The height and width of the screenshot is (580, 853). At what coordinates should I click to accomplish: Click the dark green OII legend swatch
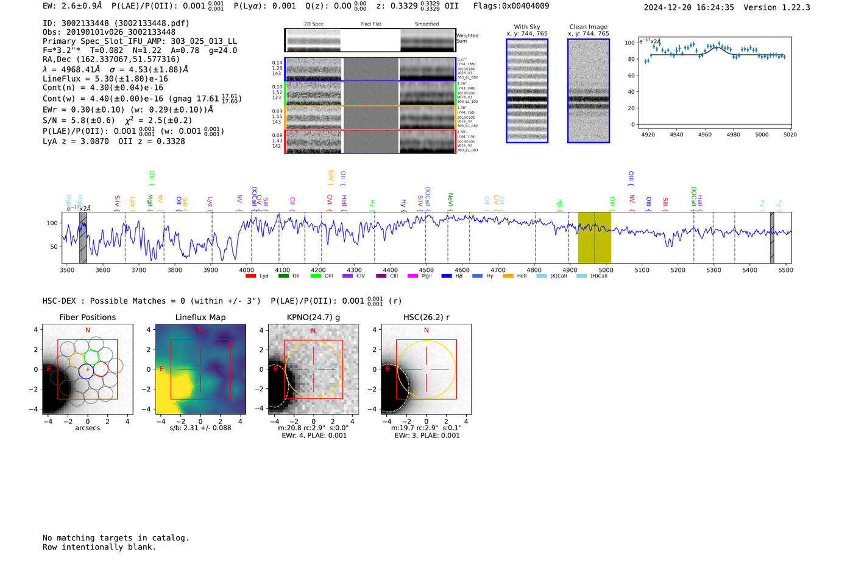click(283, 276)
